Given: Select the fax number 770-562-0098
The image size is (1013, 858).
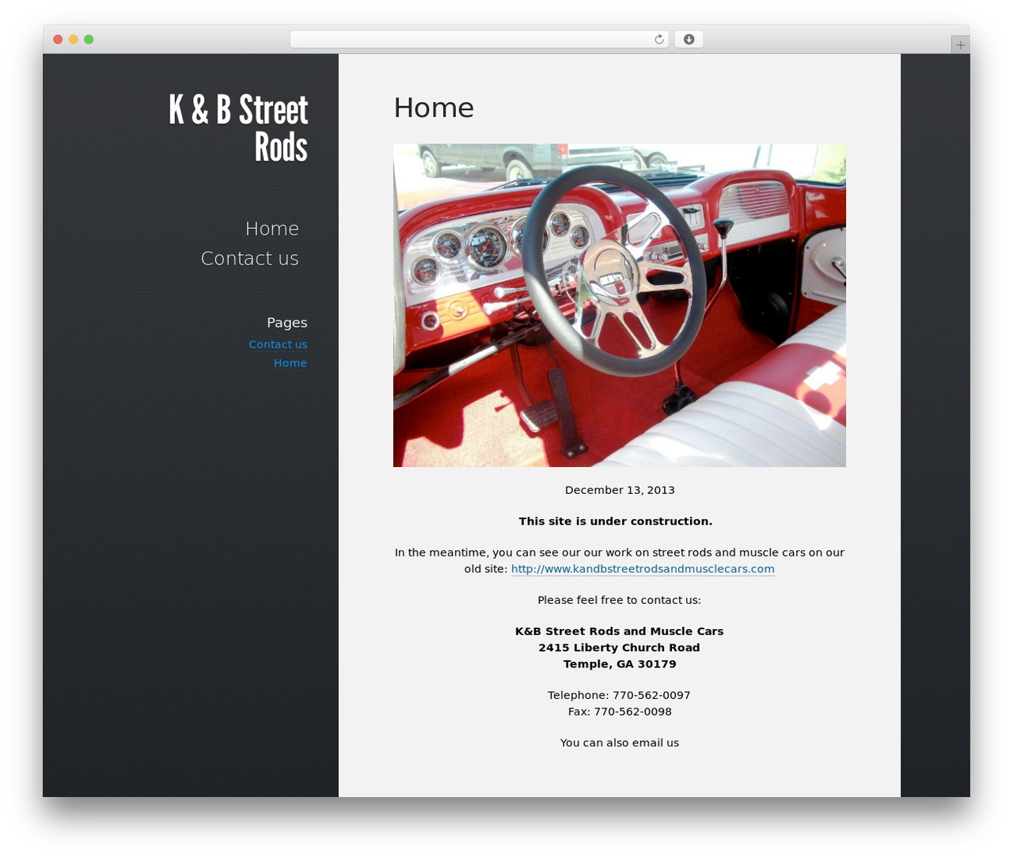Looking at the screenshot, I should (633, 712).
